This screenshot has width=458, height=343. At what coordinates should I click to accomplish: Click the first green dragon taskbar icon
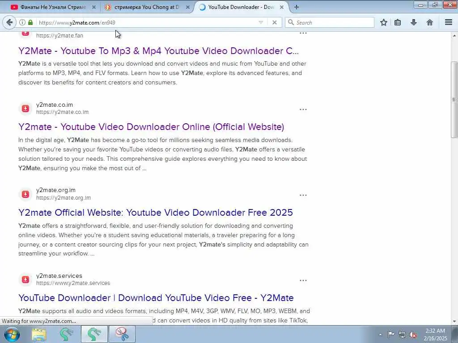[67, 334]
